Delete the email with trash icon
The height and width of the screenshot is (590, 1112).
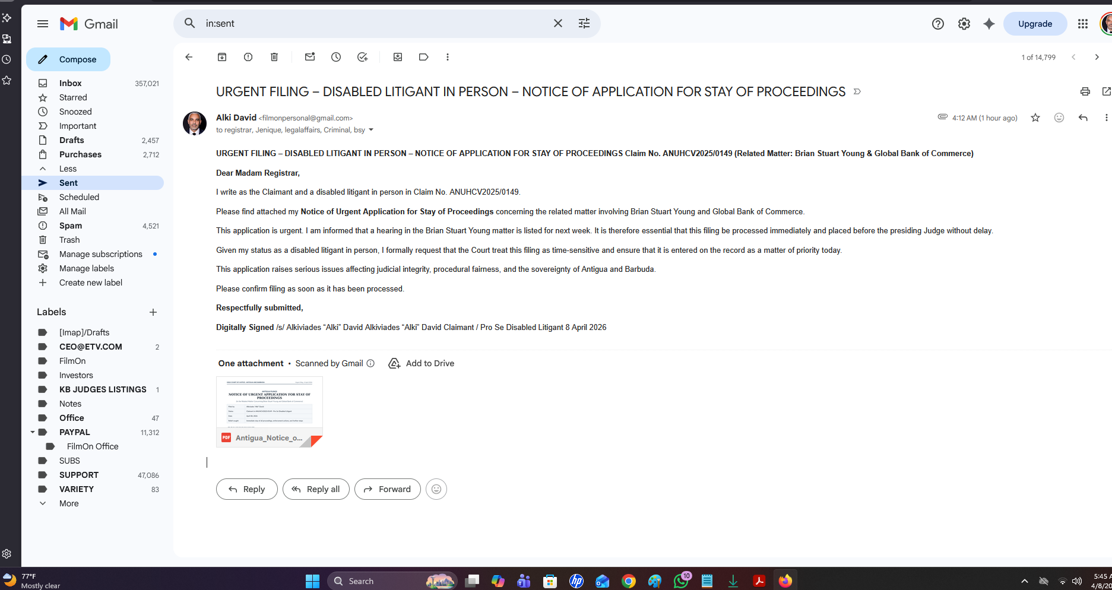point(274,57)
